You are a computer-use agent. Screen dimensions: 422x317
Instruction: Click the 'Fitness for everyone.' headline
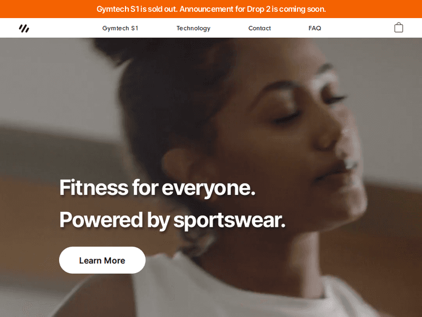point(157,187)
